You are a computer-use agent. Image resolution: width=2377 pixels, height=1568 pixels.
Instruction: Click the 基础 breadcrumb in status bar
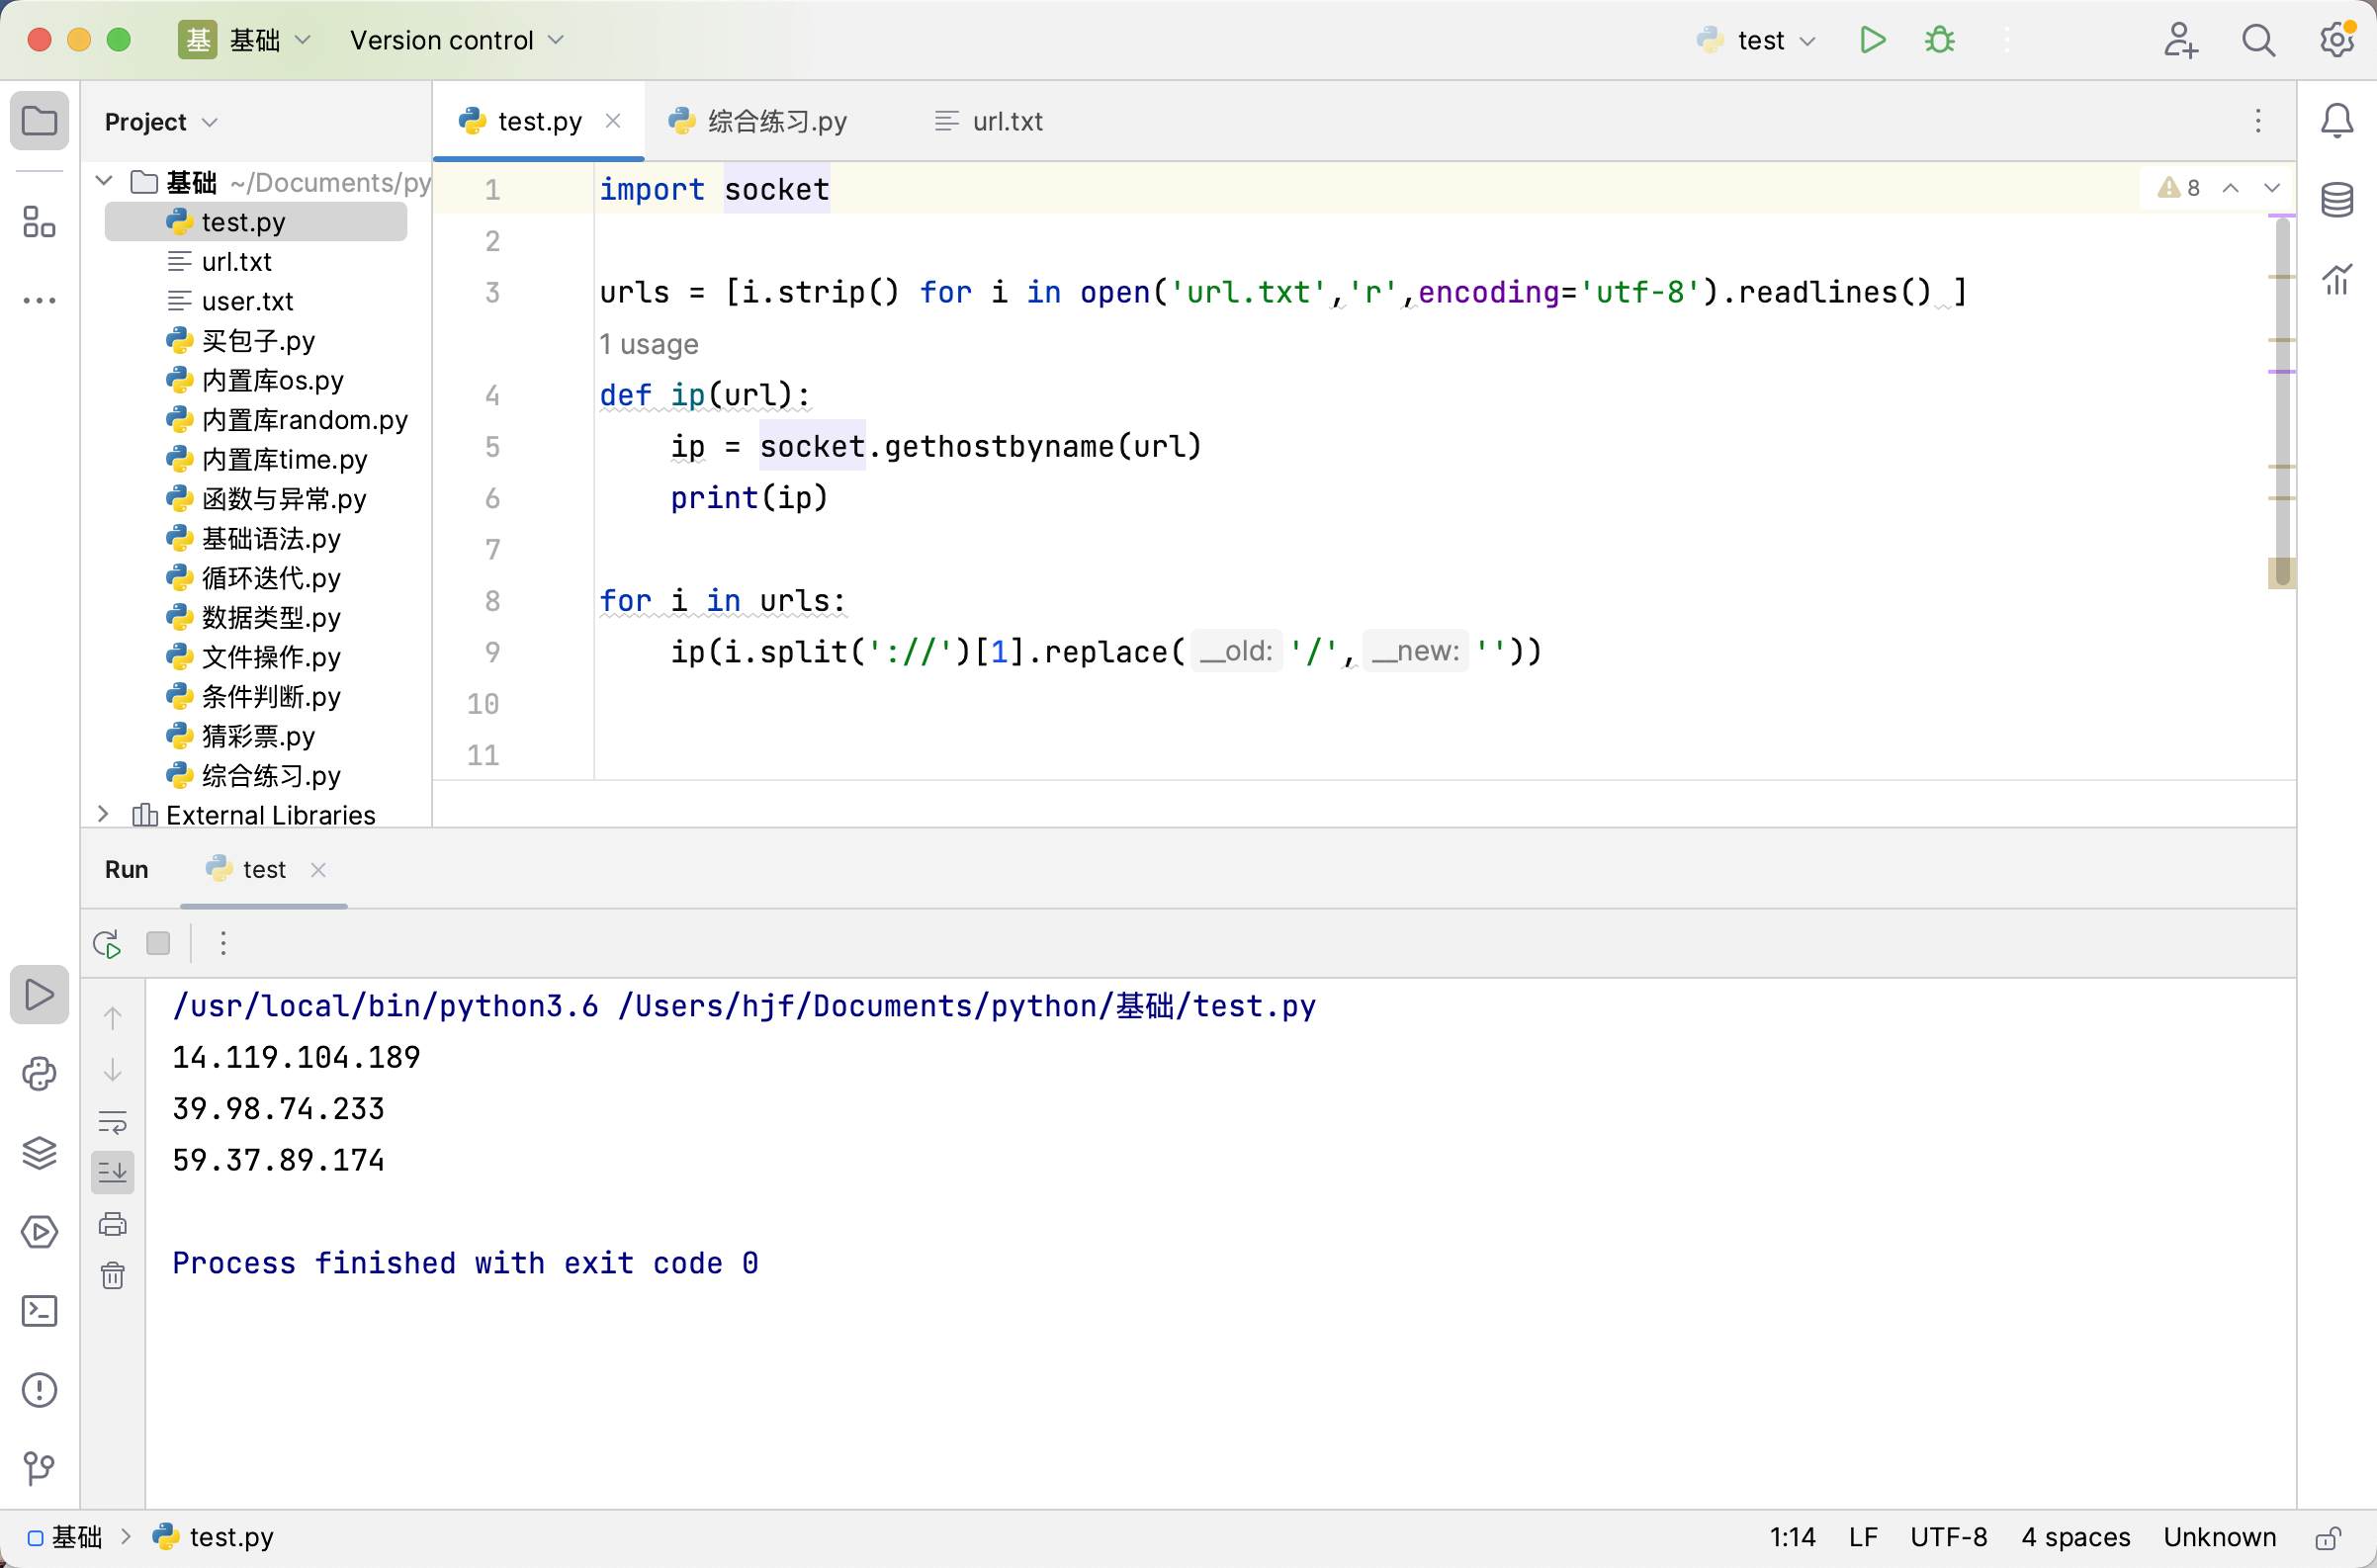point(65,1537)
